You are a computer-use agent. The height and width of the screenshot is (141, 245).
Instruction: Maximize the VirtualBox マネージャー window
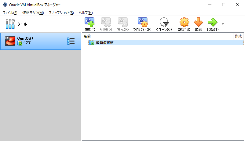coord(224,5)
